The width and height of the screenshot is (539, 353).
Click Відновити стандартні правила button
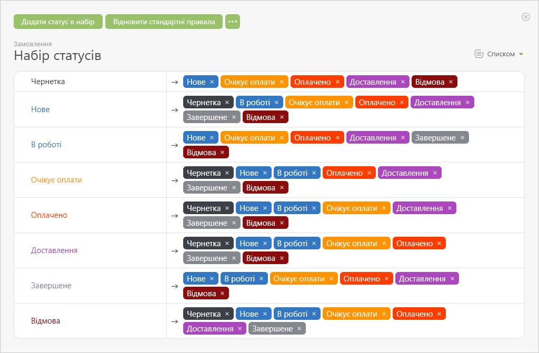[164, 22]
